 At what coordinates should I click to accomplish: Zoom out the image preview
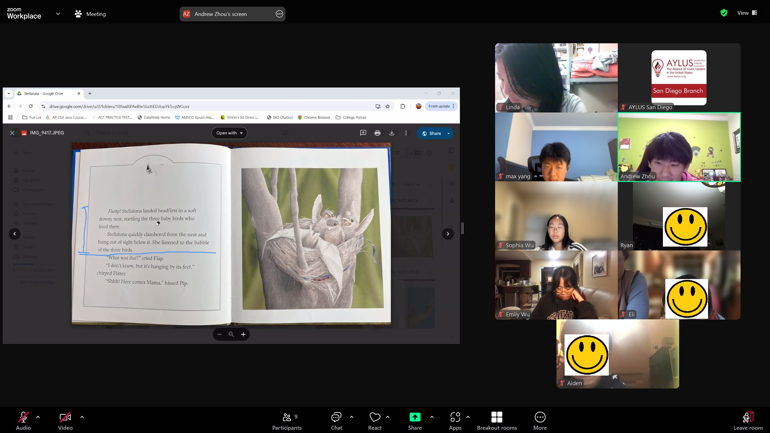(x=219, y=334)
